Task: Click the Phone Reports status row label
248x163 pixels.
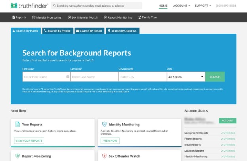Action: (193, 139)
